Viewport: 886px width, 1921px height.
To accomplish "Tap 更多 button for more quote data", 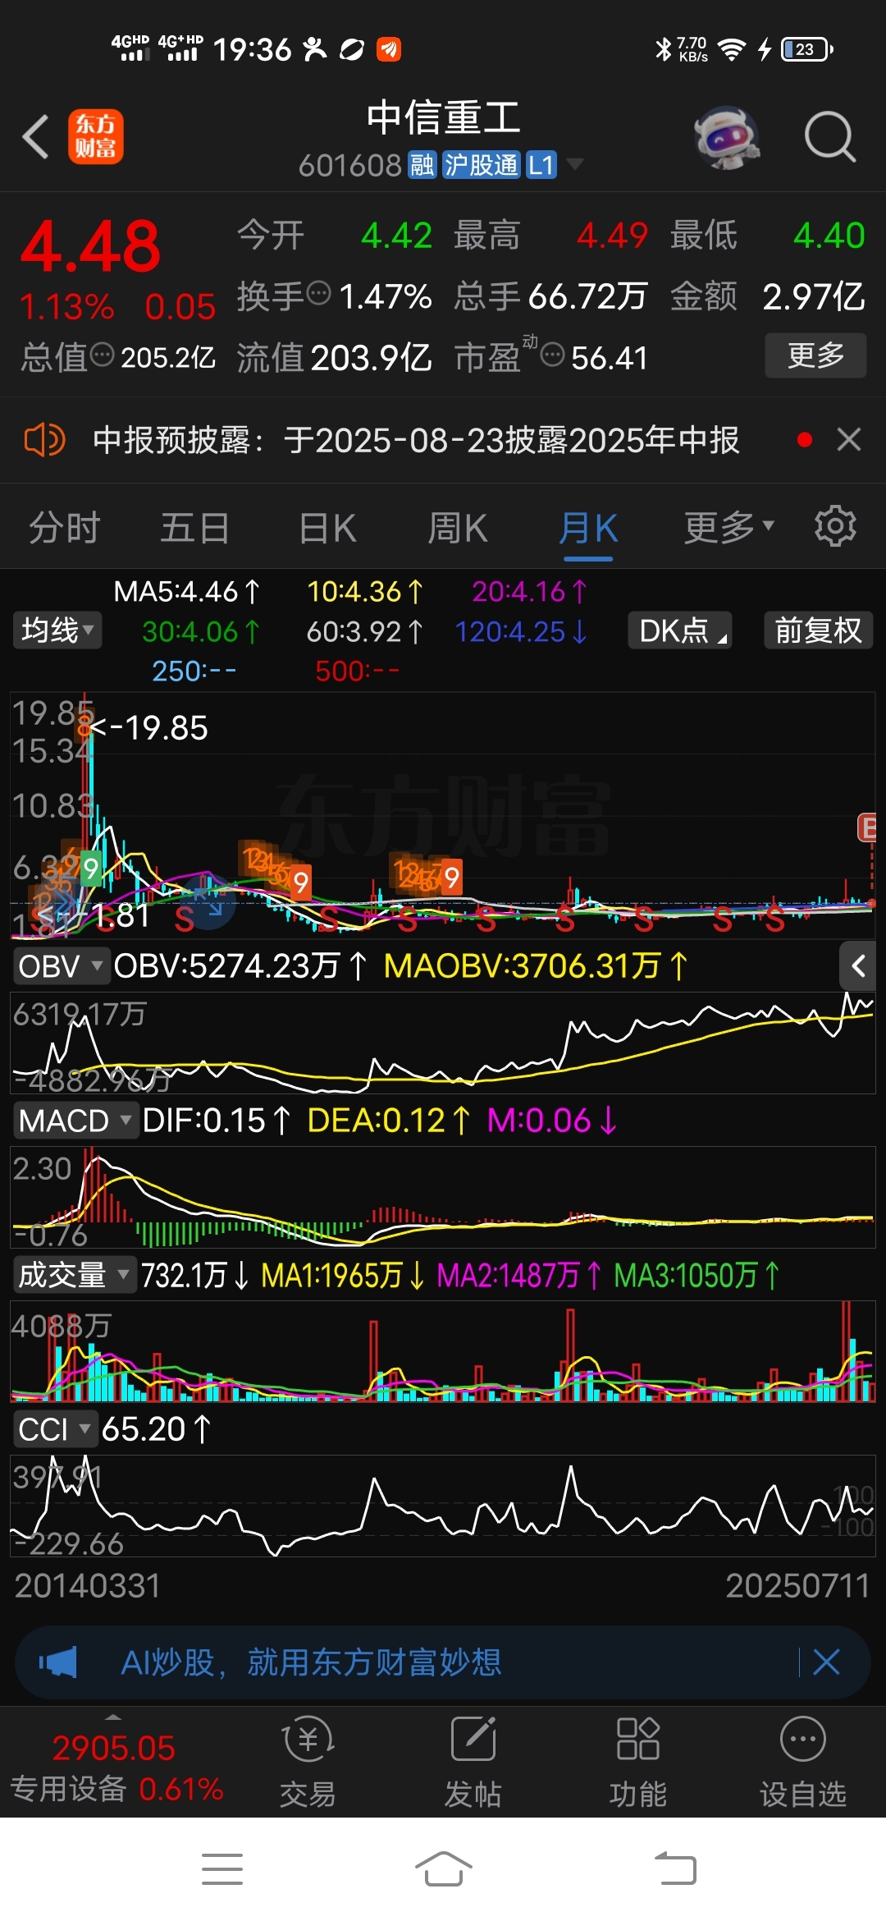I will coord(815,355).
